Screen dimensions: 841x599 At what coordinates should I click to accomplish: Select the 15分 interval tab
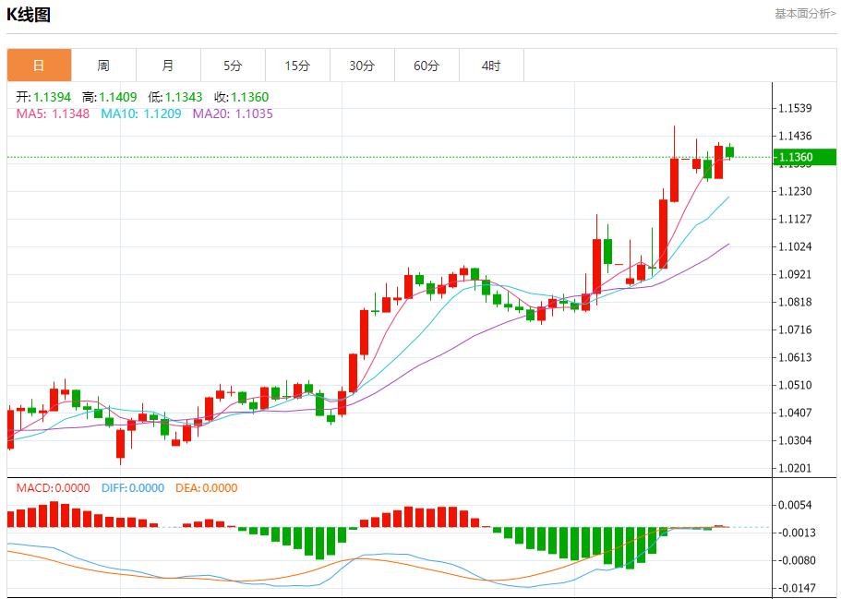click(x=296, y=65)
